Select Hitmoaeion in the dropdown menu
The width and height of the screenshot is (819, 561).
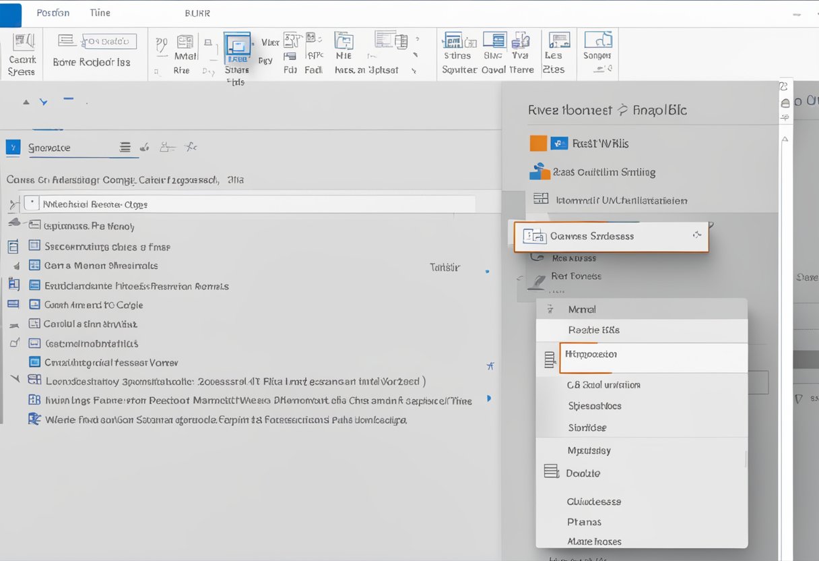tap(592, 354)
